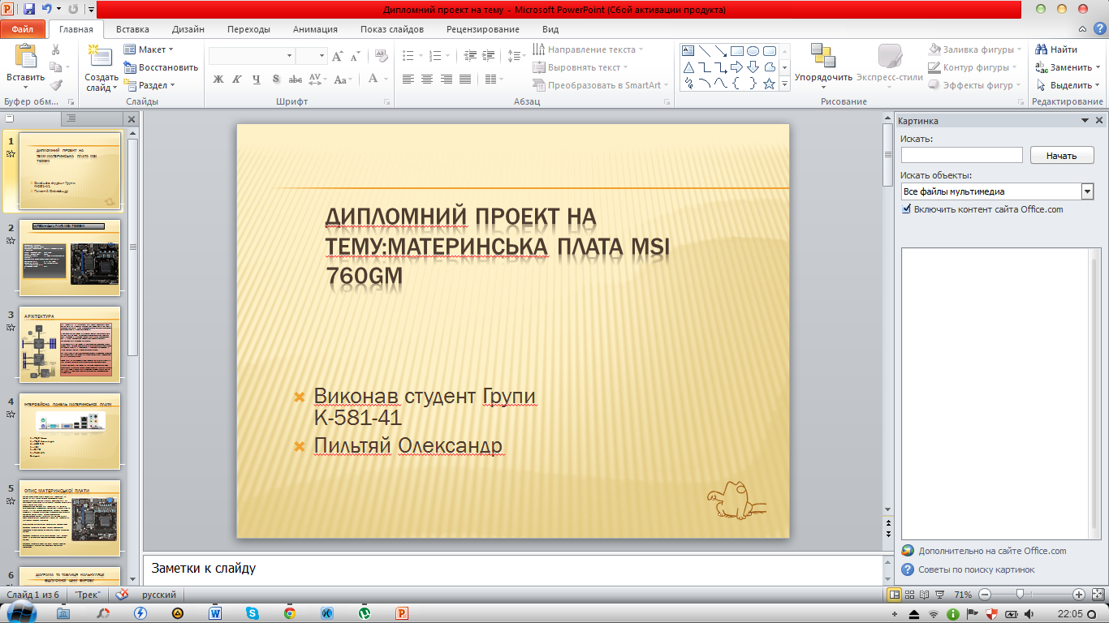Pick the five-point Star shape

pyautogui.click(x=769, y=84)
